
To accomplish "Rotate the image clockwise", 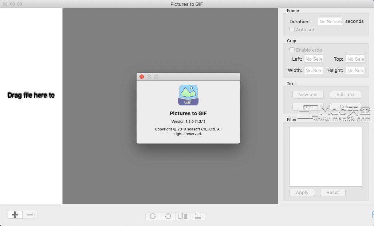I will click(x=153, y=216).
